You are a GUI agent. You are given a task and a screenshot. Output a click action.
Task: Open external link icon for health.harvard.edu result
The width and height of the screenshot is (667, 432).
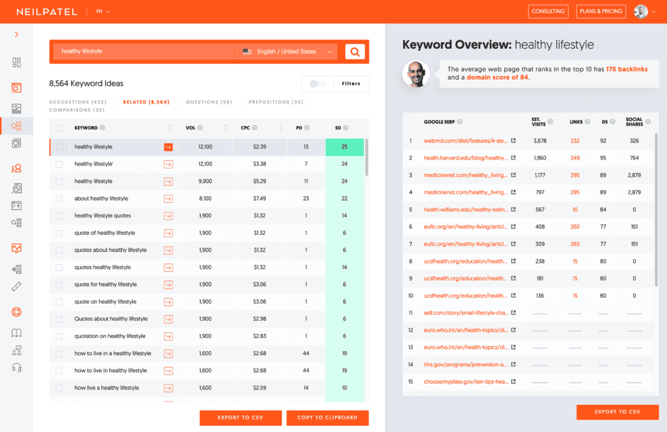coord(513,158)
